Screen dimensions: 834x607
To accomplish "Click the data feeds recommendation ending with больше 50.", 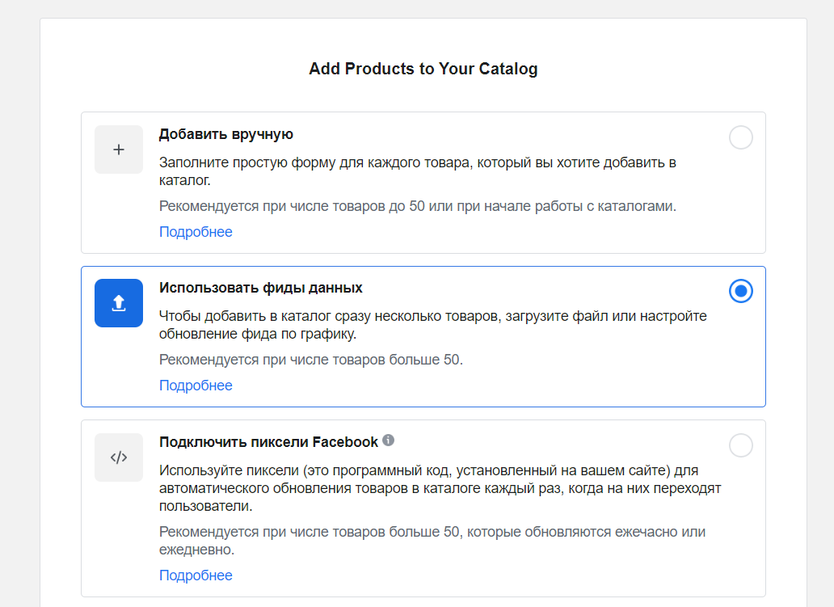I will click(311, 360).
